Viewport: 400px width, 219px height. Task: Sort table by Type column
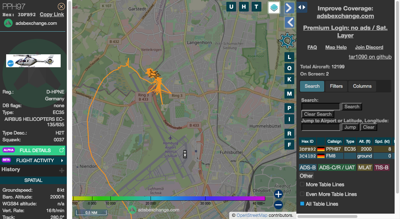tap(350, 142)
